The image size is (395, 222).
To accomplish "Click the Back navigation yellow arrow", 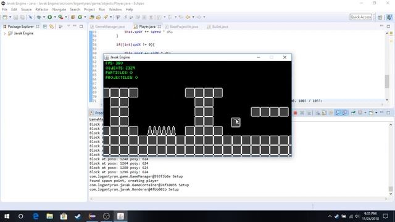I will pos(188,17).
